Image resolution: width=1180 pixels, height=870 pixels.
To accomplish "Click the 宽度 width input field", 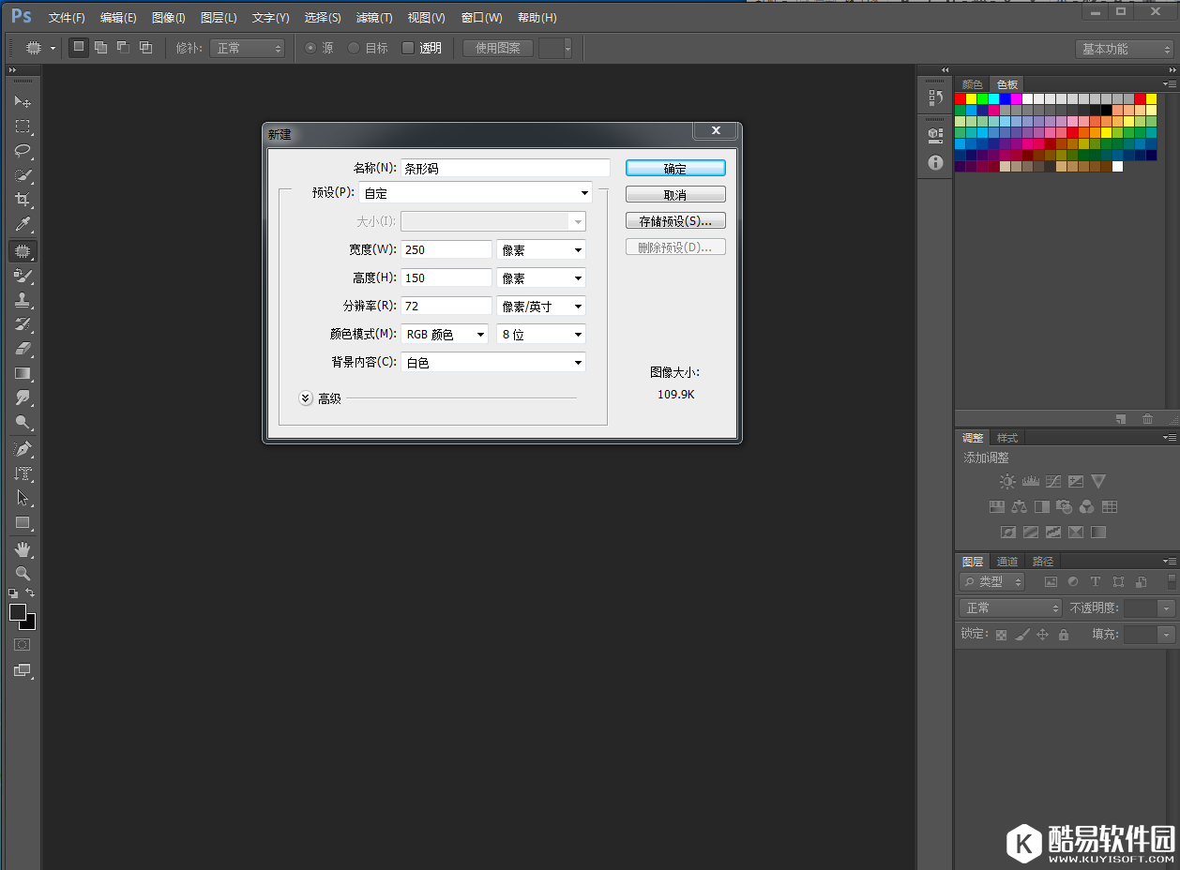I will (x=446, y=249).
